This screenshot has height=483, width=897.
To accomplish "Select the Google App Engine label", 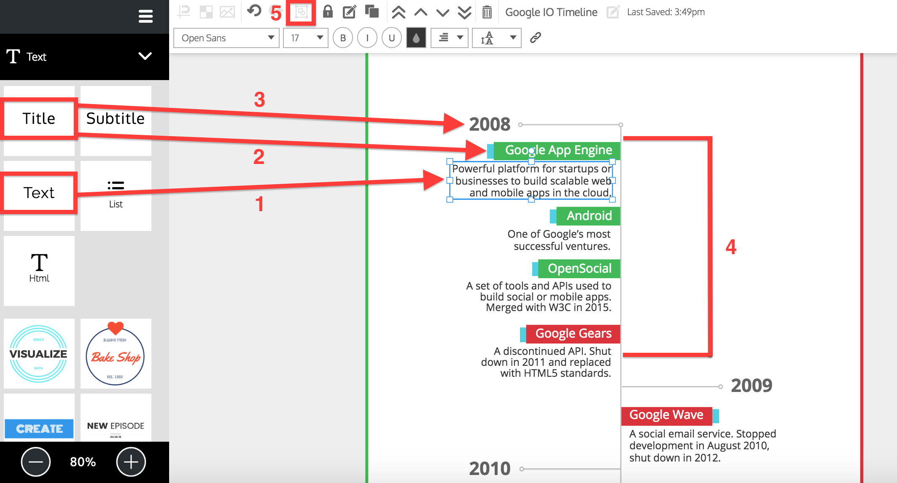I will coord(557,150).
